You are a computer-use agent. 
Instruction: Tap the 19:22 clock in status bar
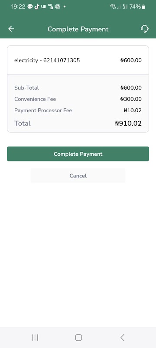18,7
